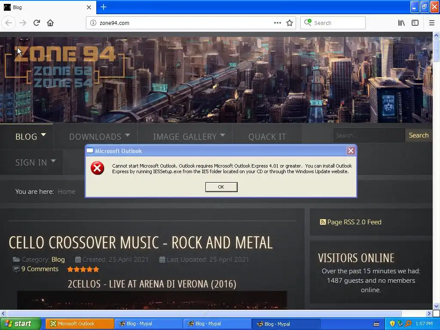Image resolution: width=440 pixels, height=330 pixels.
Task: Open Cello Crossover Music article title
Action: coord(141,242)
